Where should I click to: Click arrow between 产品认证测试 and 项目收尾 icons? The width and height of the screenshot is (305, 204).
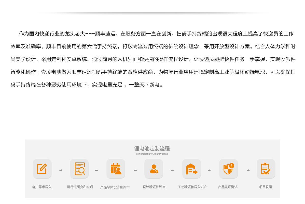(x=248, y=170)
